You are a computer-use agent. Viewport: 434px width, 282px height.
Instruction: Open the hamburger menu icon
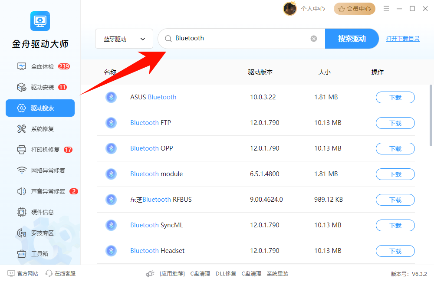pos(386,9)
